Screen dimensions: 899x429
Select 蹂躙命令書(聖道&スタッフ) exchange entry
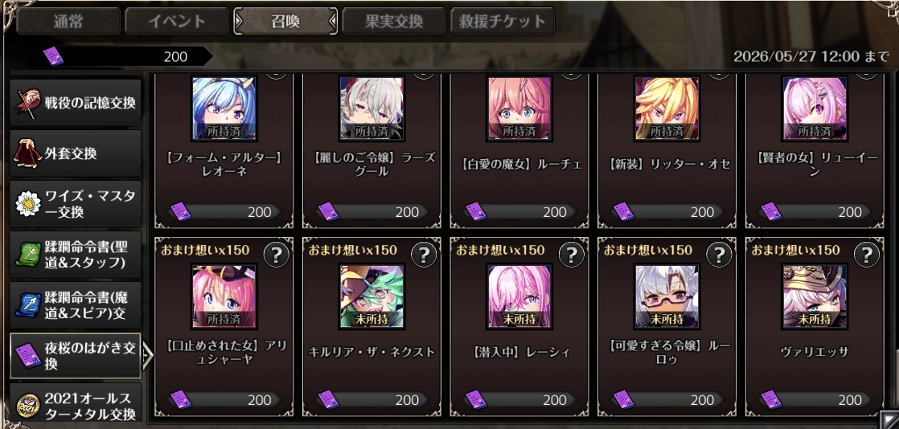coord(76,255)
